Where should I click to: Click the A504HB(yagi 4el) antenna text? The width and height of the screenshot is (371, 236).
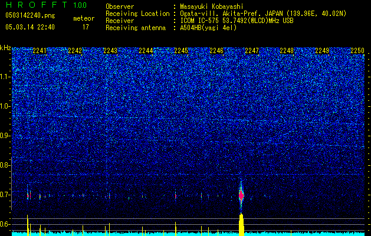(x=208, y=28)
